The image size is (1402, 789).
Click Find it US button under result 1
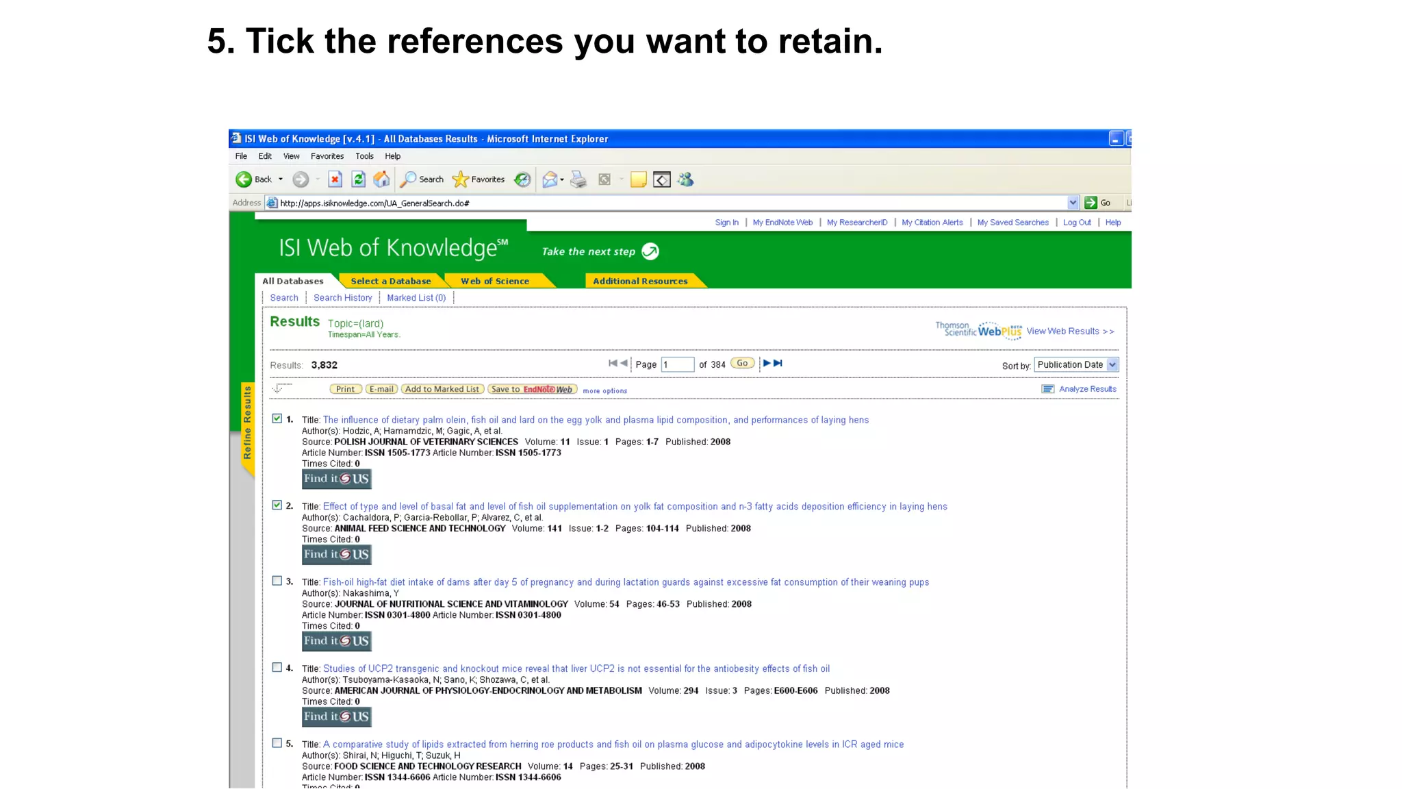click(x=337, y=479)
